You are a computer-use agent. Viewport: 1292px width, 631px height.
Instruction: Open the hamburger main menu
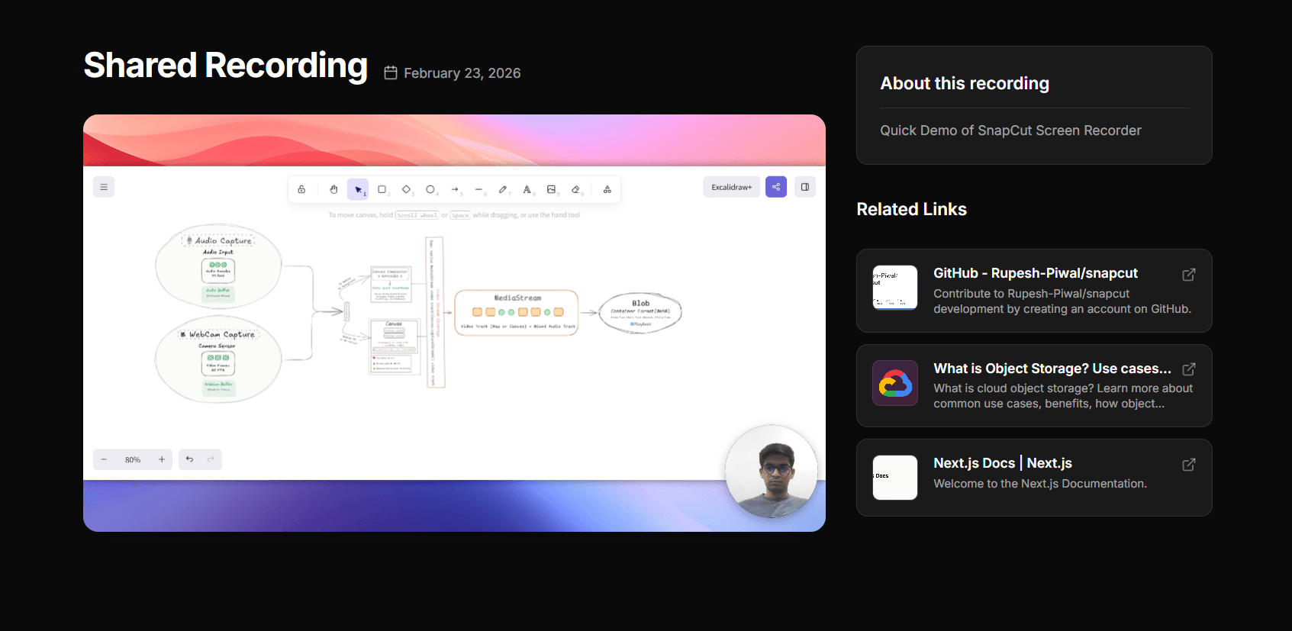pos(104,187)
